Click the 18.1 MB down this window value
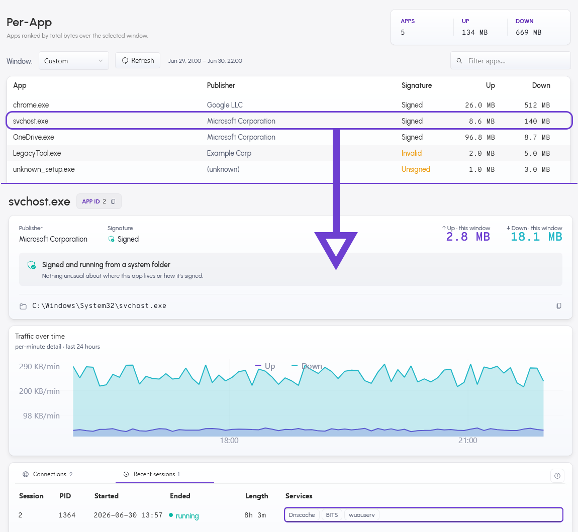 pyautogui.click(x=536, y=237)
